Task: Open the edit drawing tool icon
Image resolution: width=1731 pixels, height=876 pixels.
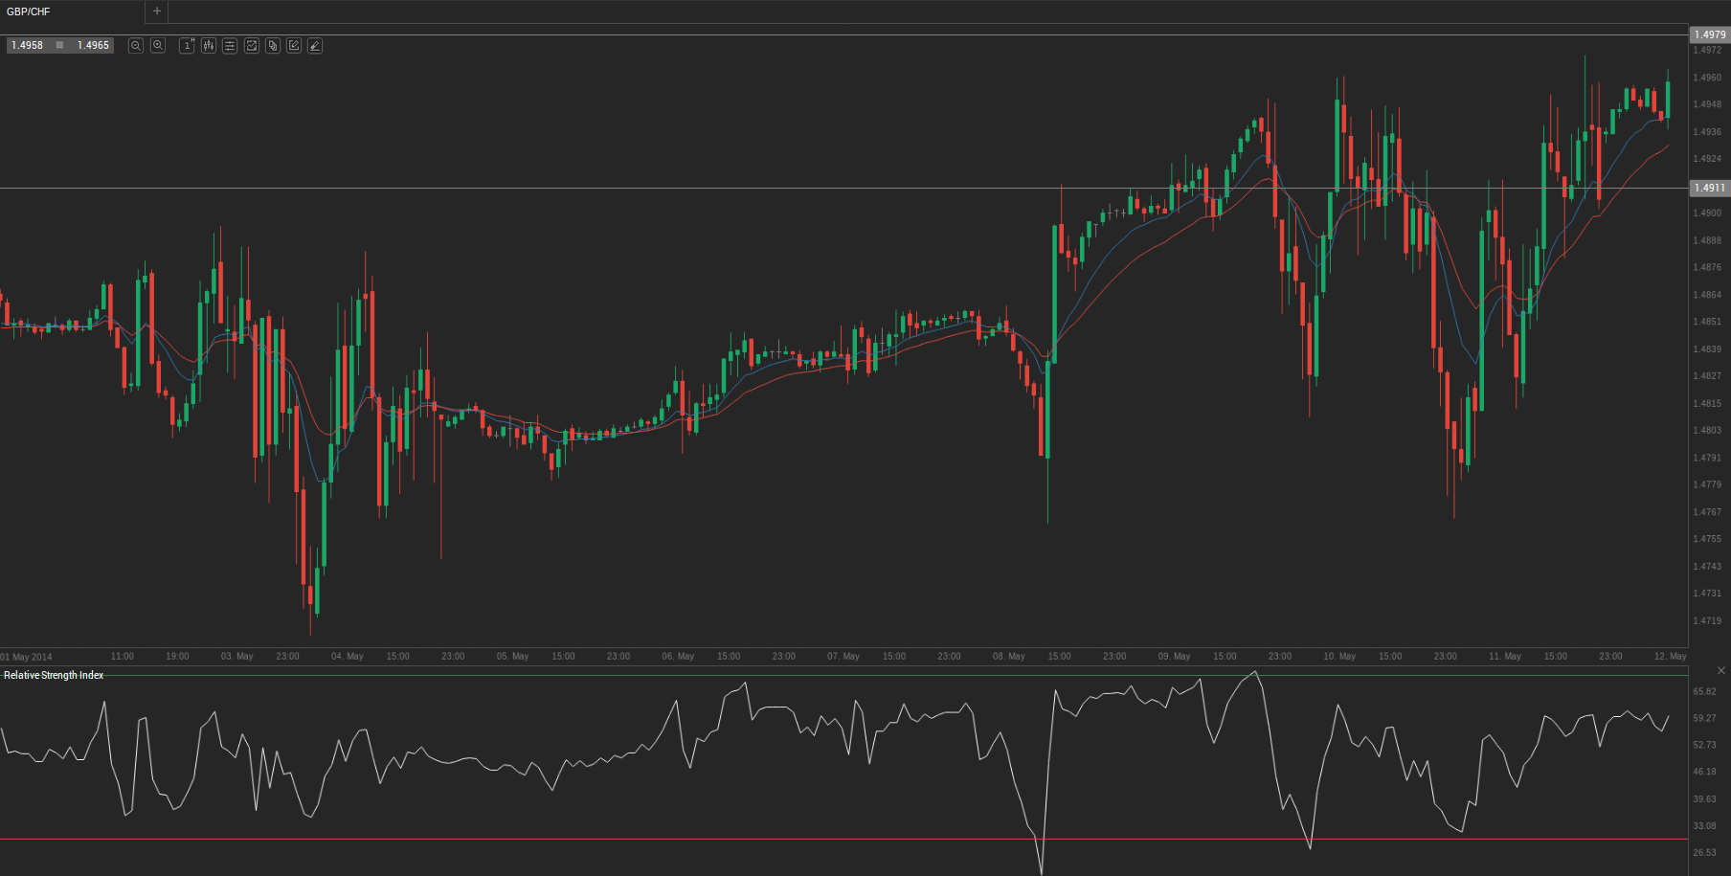Action: 294,46
